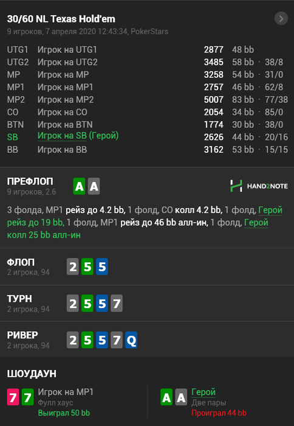Click 'Герой' link in showdown section

pos(203,392)
